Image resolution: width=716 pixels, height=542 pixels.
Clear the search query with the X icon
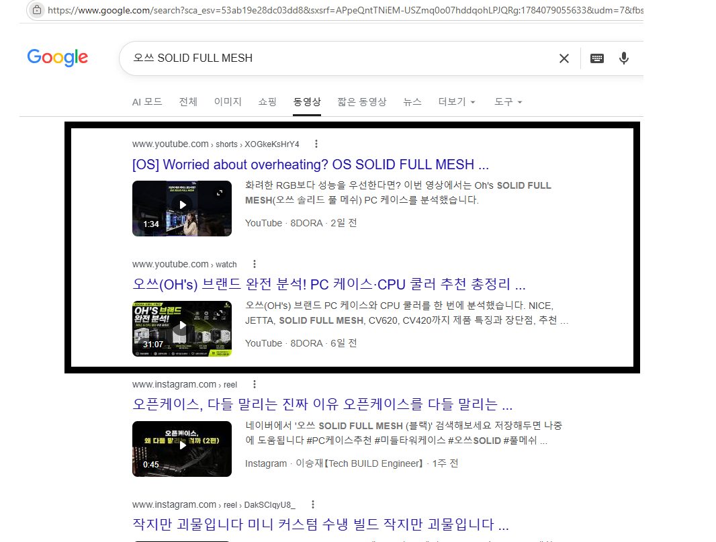click(564, 58)
